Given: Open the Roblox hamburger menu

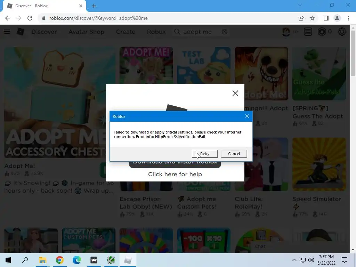Looking at the screenshot, I should click(x=7, y=32).
